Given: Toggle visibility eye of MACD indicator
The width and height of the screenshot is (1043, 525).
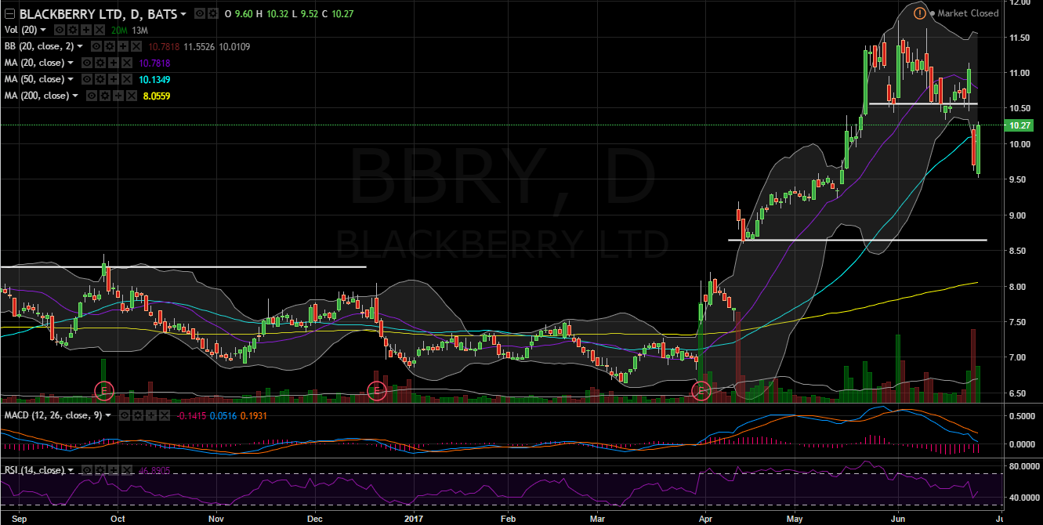Looking at the screenshot, I should pyautogui.click(x=126, y=415).
